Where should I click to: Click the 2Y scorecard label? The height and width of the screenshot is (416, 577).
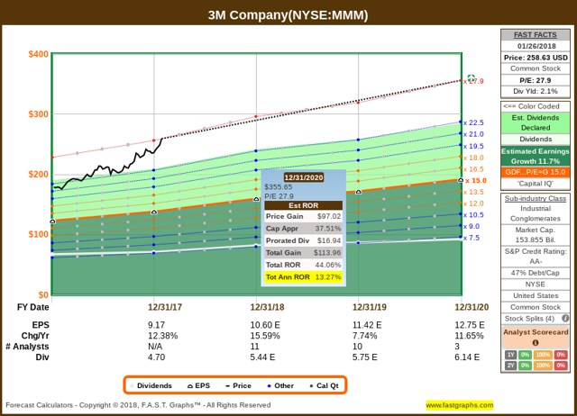tap(510, 366)
